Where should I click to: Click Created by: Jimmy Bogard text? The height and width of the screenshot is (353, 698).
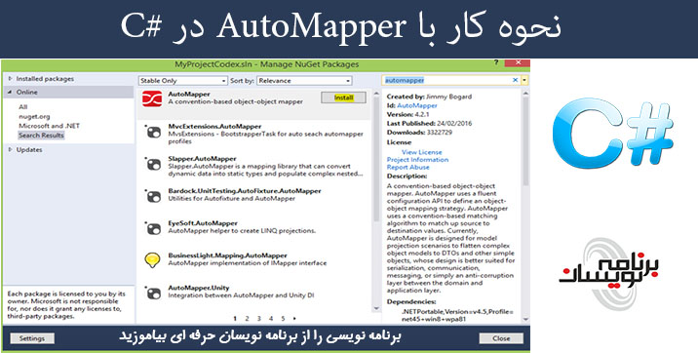[429, 97]
